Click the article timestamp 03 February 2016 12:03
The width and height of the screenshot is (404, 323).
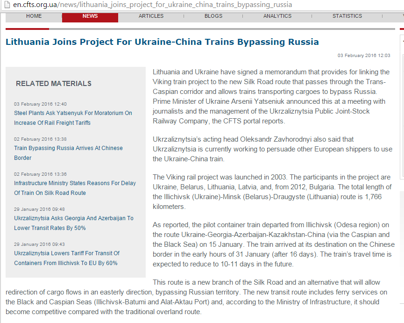[364, 56]
